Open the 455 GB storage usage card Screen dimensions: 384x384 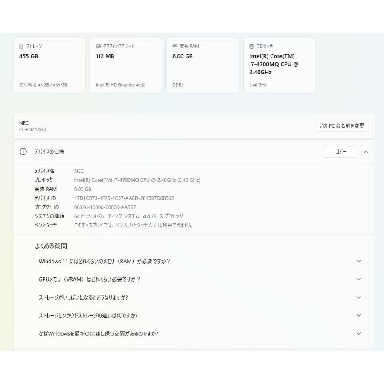point(49,66)
